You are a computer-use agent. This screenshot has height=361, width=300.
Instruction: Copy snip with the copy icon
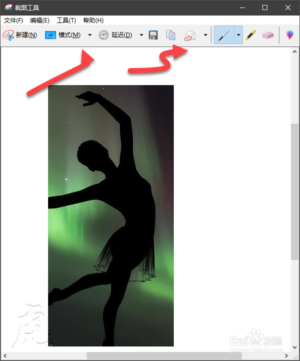tap(171, 35)
